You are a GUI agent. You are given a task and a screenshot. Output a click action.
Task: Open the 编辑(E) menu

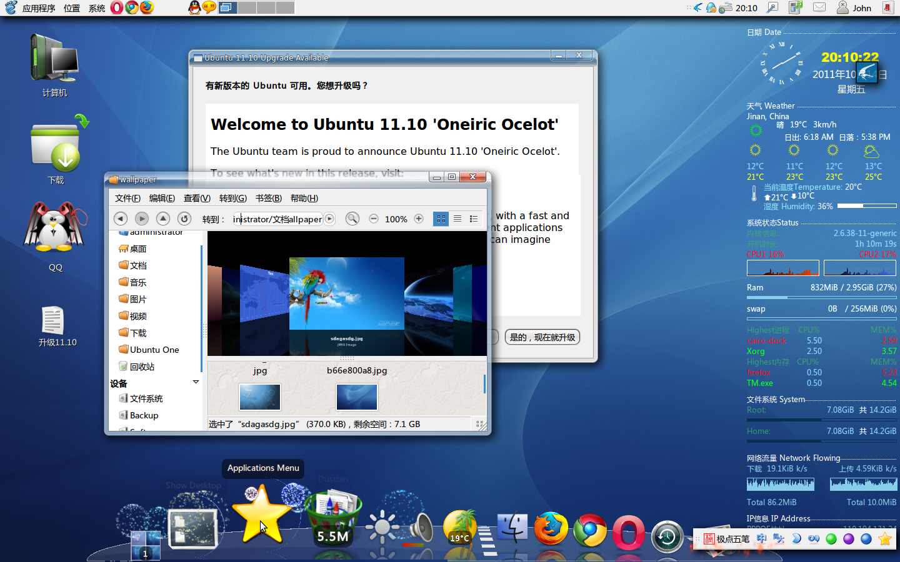point(162,198)
